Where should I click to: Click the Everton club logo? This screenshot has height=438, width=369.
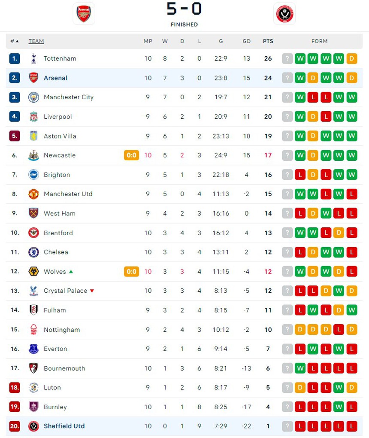33,349
